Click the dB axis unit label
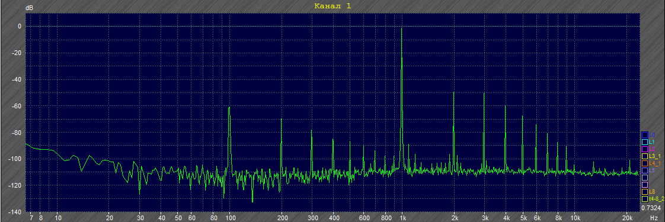Viewport: 665px width, 222px height. point(30,8)
